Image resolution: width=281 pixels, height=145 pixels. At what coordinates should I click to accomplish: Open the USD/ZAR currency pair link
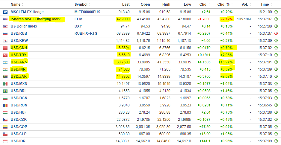point(19,77)
